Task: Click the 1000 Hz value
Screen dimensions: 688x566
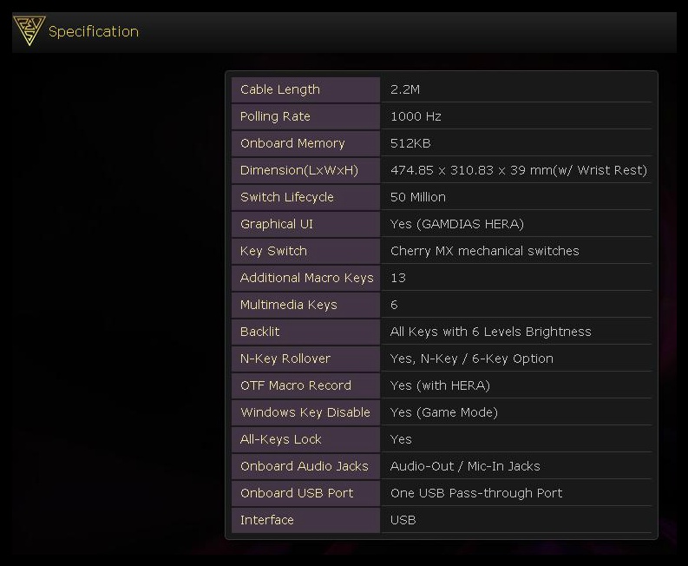Action: coord(416,116)
